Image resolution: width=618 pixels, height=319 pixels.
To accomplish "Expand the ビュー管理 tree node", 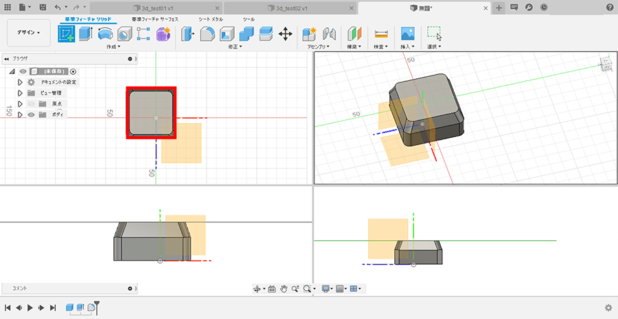I will pyautogui.click(x=21, y=93).
